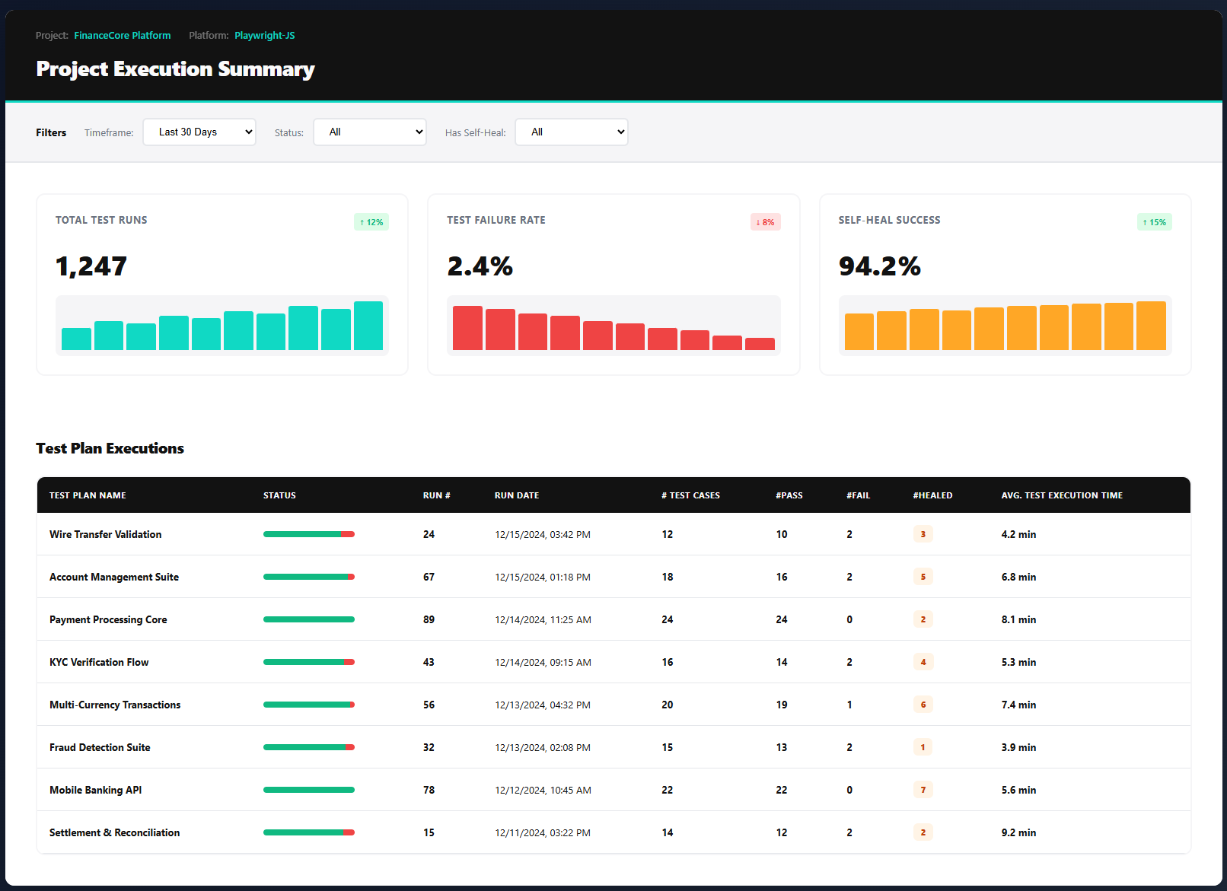Select the healed badge for Mobile Banking API
Viewport: 1227px width, 891px height.
pos(923,790)
